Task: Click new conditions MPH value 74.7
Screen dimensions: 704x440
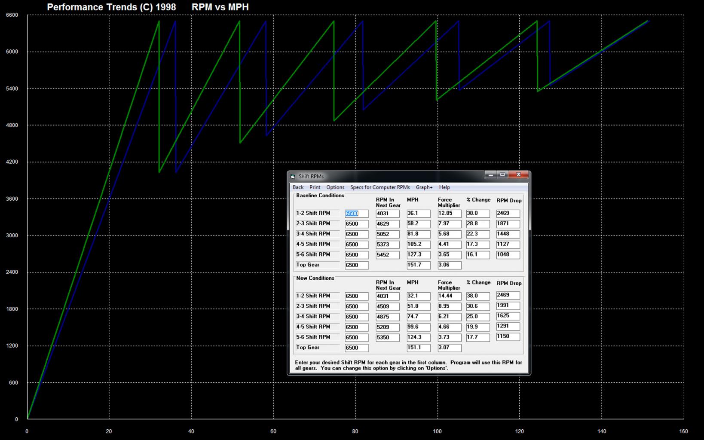Action: (x=419, y=317)
